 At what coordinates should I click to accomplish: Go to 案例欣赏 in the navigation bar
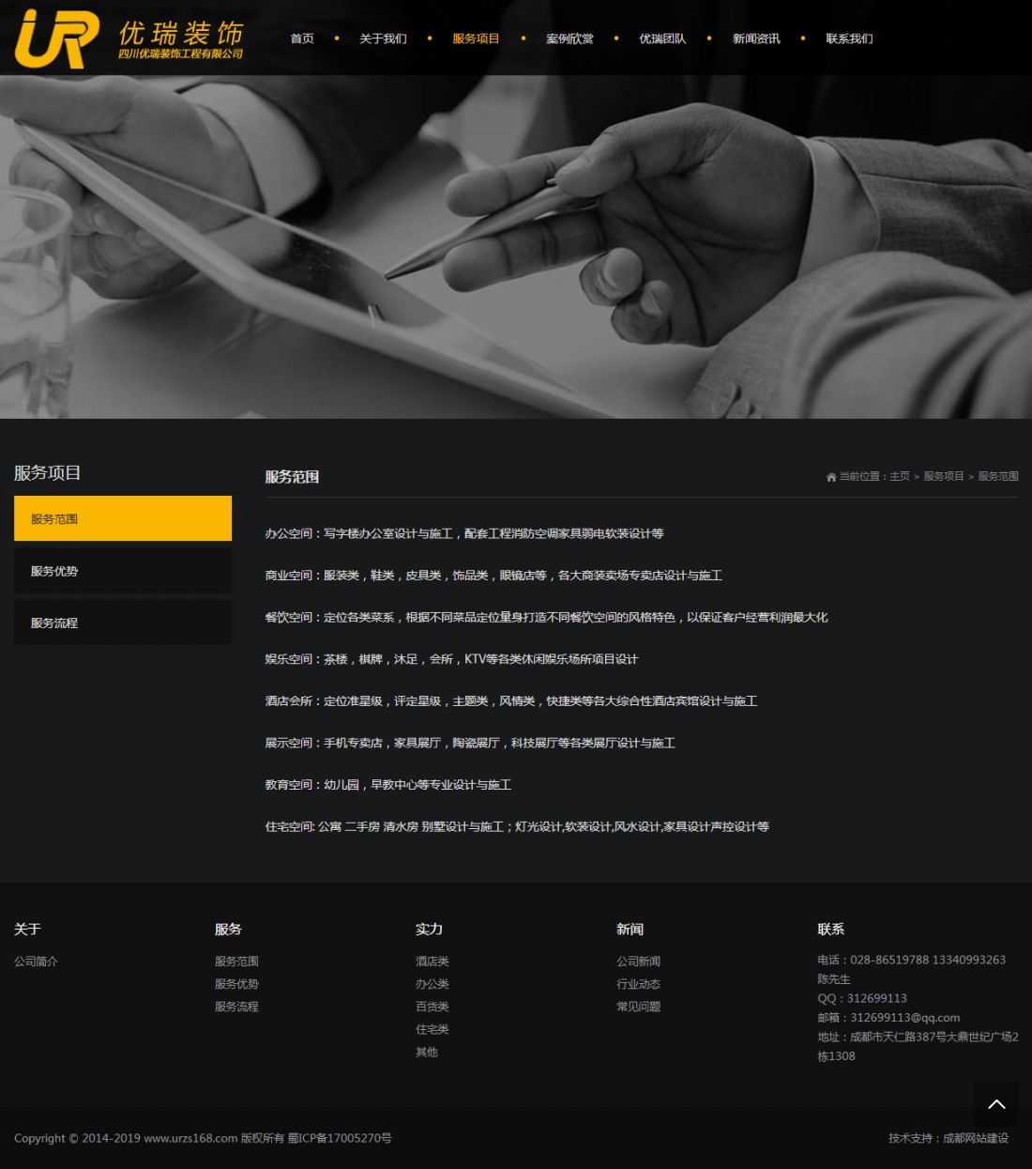click(x=569, y=38)
